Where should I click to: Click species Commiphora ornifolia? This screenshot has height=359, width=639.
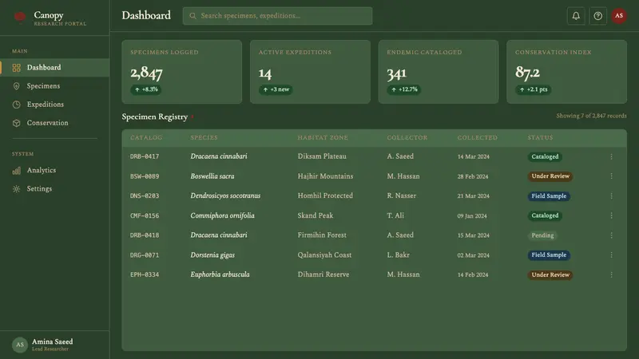223,215
